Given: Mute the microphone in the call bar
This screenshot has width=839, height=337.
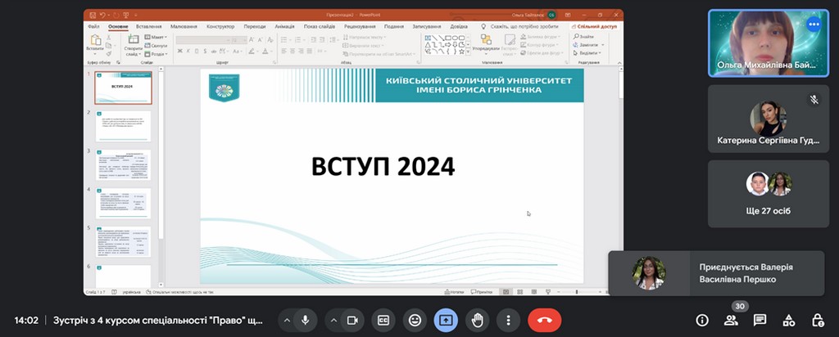Looking at the screenshot, I should tap(305, 320).
